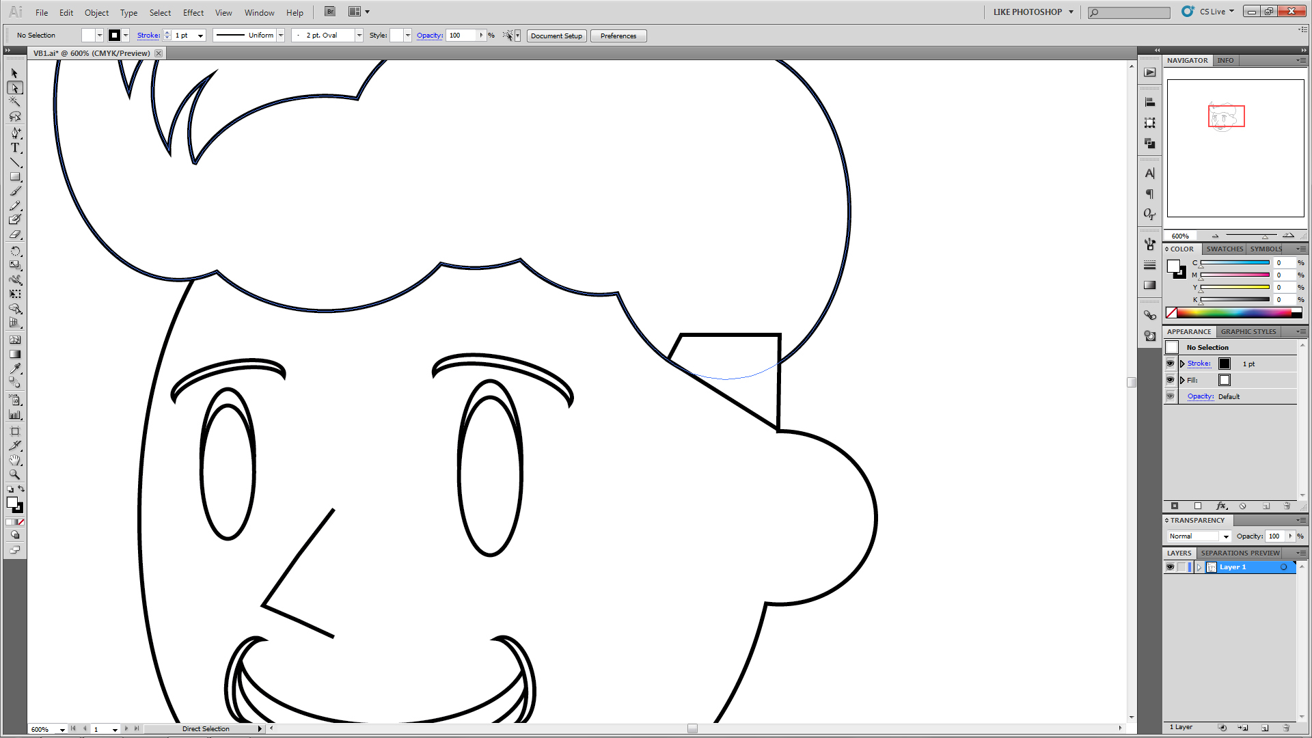Select the Rotate tool
This screenshot has width=1312, height=738.
point(14,251)
